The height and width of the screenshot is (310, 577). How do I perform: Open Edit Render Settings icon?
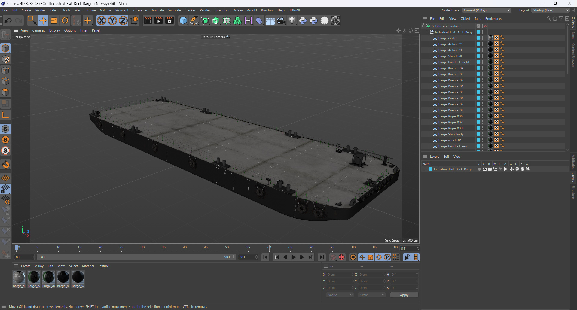tap(169, 20)
